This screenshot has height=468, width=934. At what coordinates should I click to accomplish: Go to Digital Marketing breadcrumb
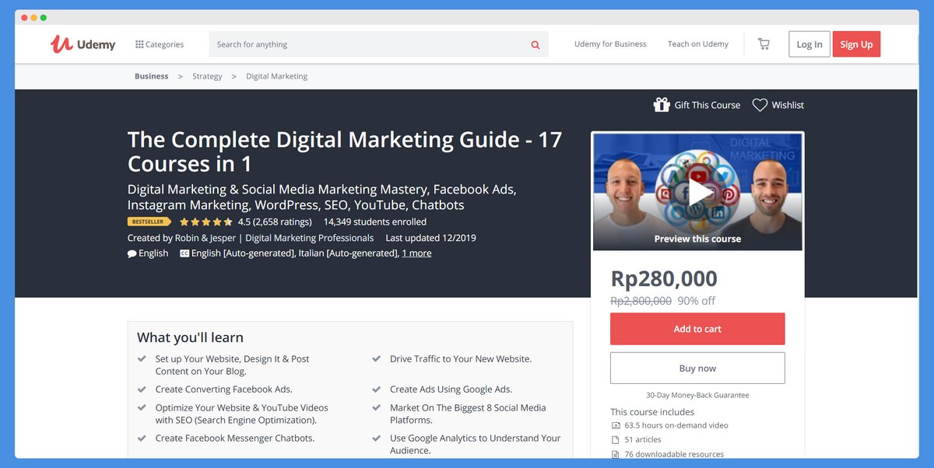click(276, 76)
